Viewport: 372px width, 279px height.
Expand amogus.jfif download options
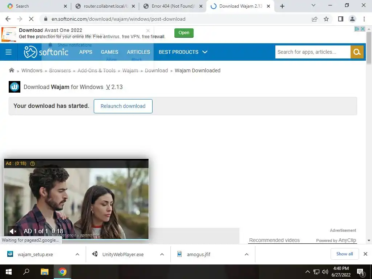pos(247,254)
